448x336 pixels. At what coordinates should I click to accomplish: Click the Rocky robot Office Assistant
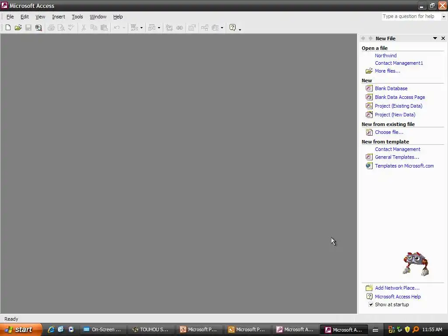click(x=416, y=264)
